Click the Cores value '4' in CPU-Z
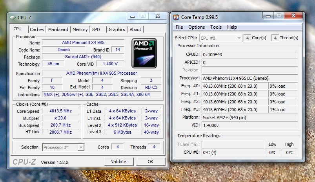This screenshot has width=315, height=182. point(118,147)
